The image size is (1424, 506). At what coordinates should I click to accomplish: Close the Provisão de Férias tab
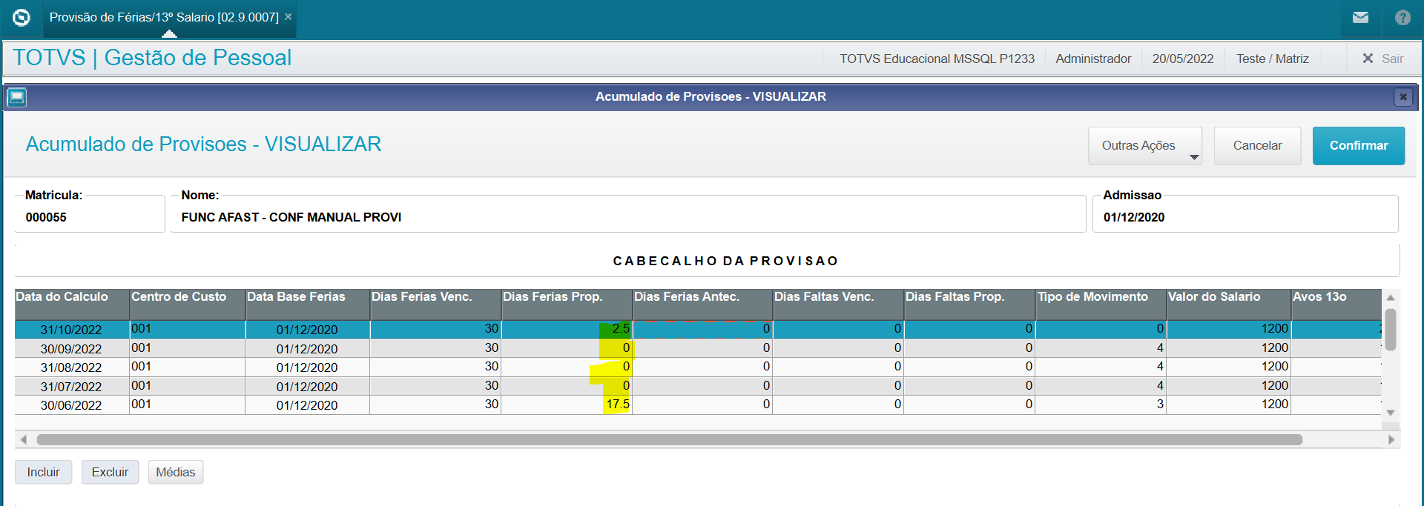point(289,17)
